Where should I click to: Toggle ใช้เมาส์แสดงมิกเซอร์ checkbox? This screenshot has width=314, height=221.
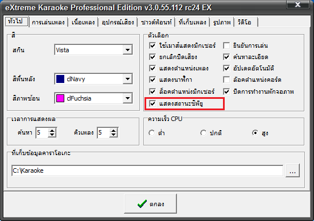pos(152,45)
